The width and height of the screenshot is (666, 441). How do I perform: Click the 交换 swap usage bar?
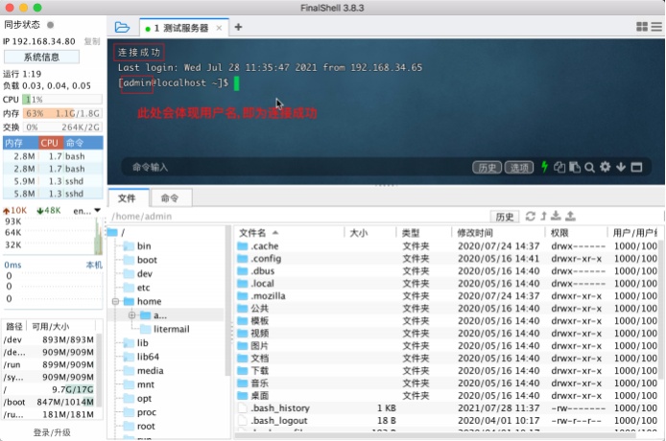click(62, 128)
